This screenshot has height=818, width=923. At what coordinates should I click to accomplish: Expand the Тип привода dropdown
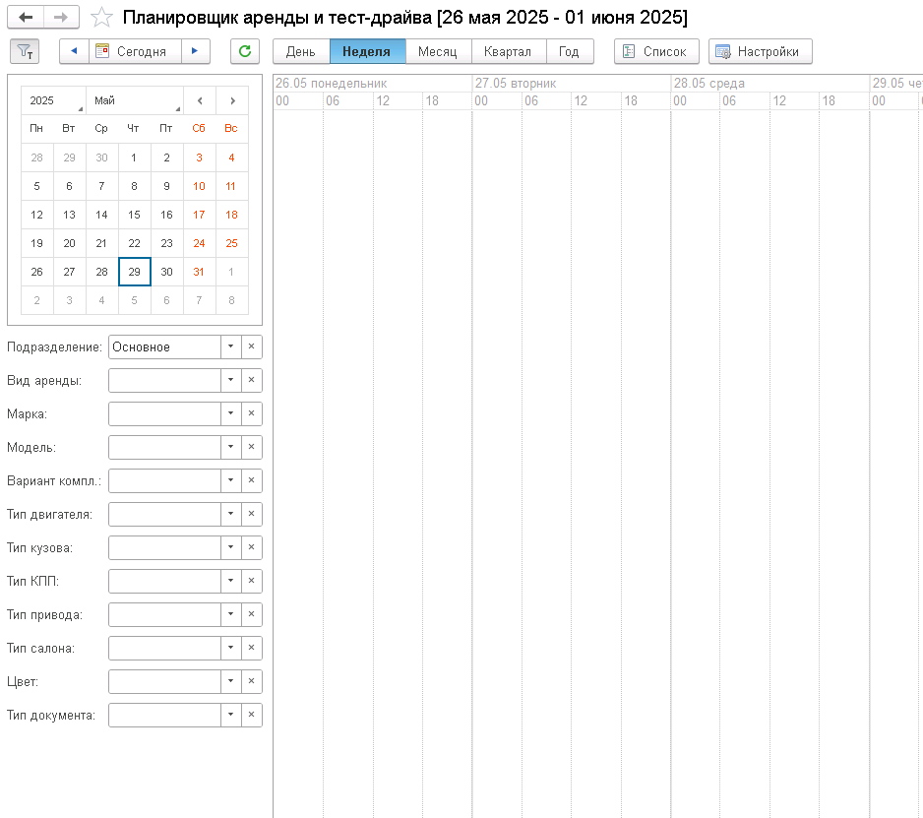click(x=230, y=614)
